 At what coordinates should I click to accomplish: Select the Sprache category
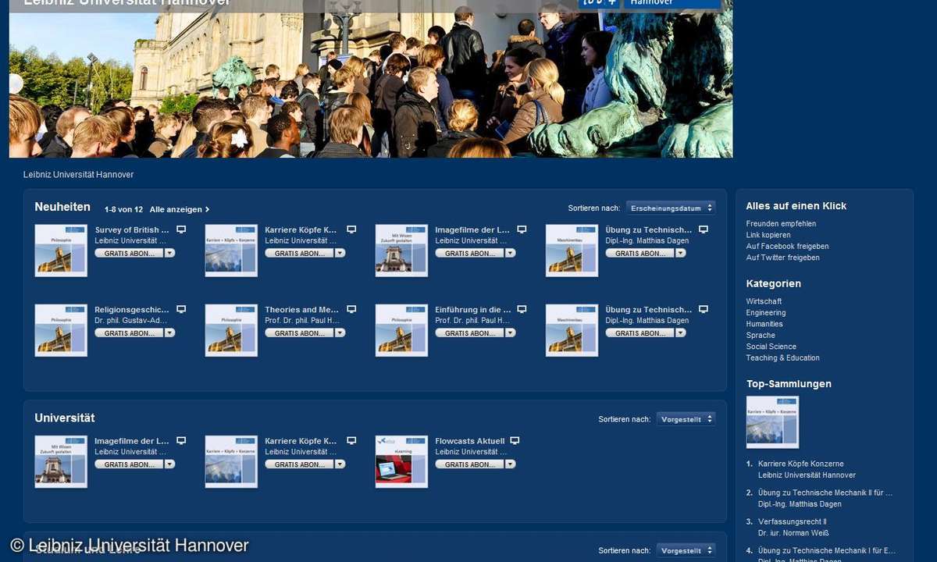click(x=761, y=335)
